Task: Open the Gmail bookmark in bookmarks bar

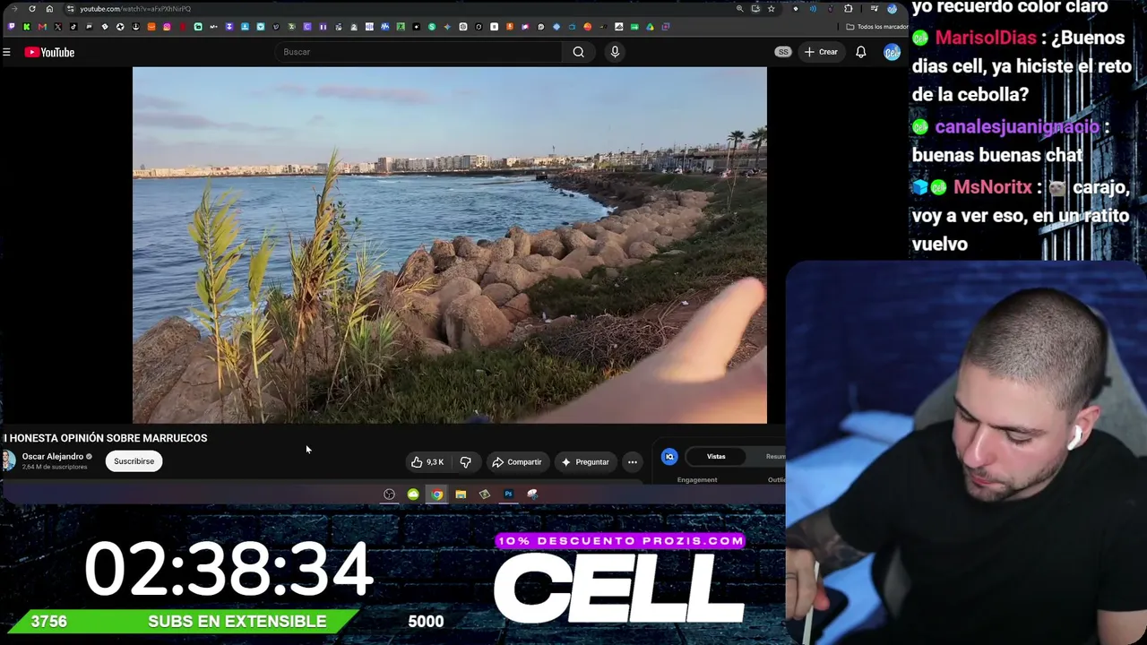Action: (42, 27)
